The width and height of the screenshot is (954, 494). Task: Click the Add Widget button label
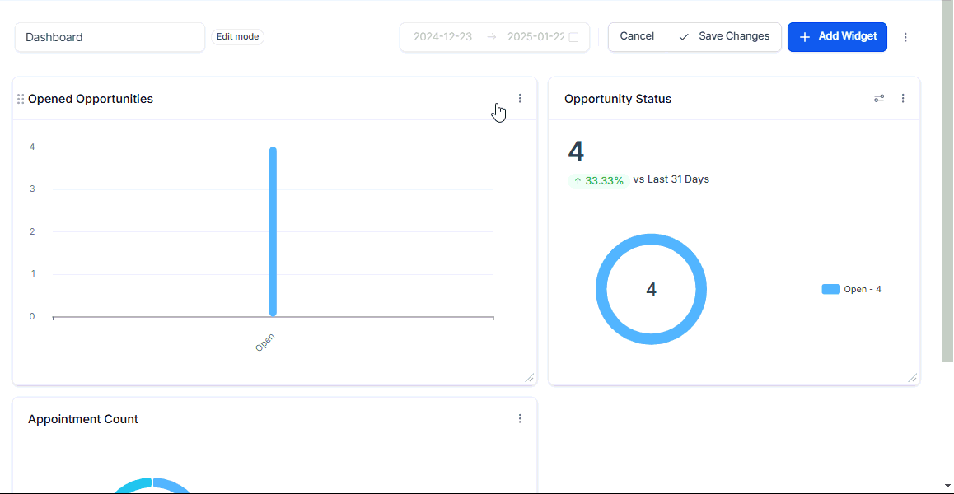point(848,36)
